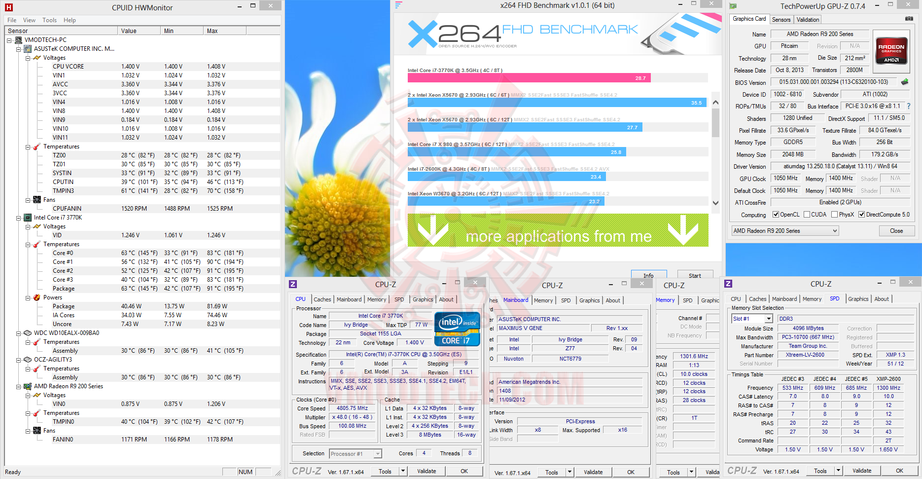
Task: Open the Processor #1 selection dropdown in CPU-Z
Action: click(355, 454)
